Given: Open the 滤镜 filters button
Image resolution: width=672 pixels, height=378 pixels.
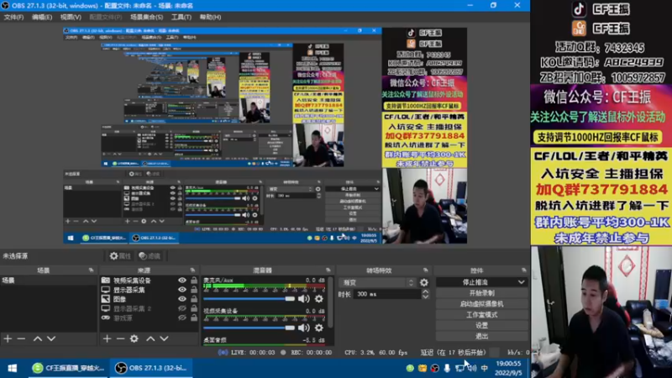Looking at the screenshot, I should click(x=150, y=256).
